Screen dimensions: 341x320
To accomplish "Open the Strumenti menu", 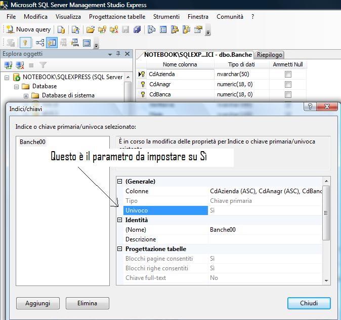I will pos(166,17).
